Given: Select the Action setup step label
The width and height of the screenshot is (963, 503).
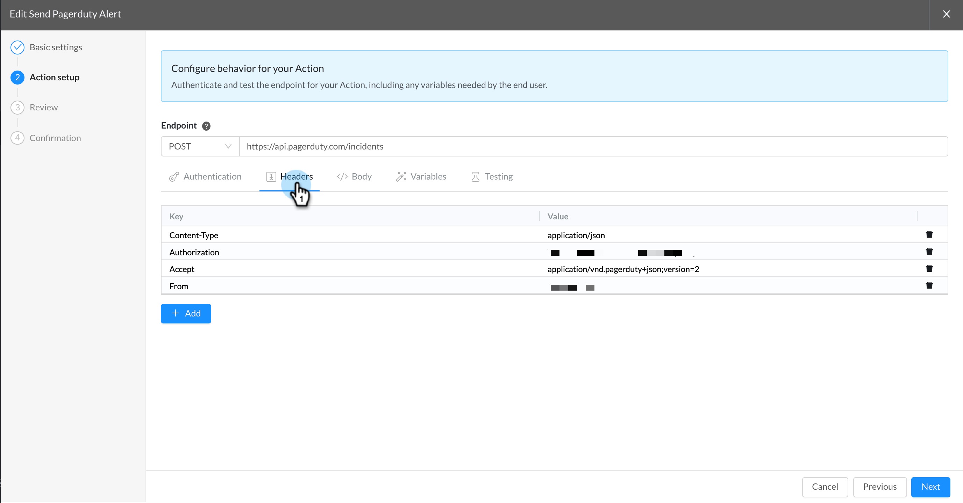Looking at the screenshot, I should coord(55,77).
